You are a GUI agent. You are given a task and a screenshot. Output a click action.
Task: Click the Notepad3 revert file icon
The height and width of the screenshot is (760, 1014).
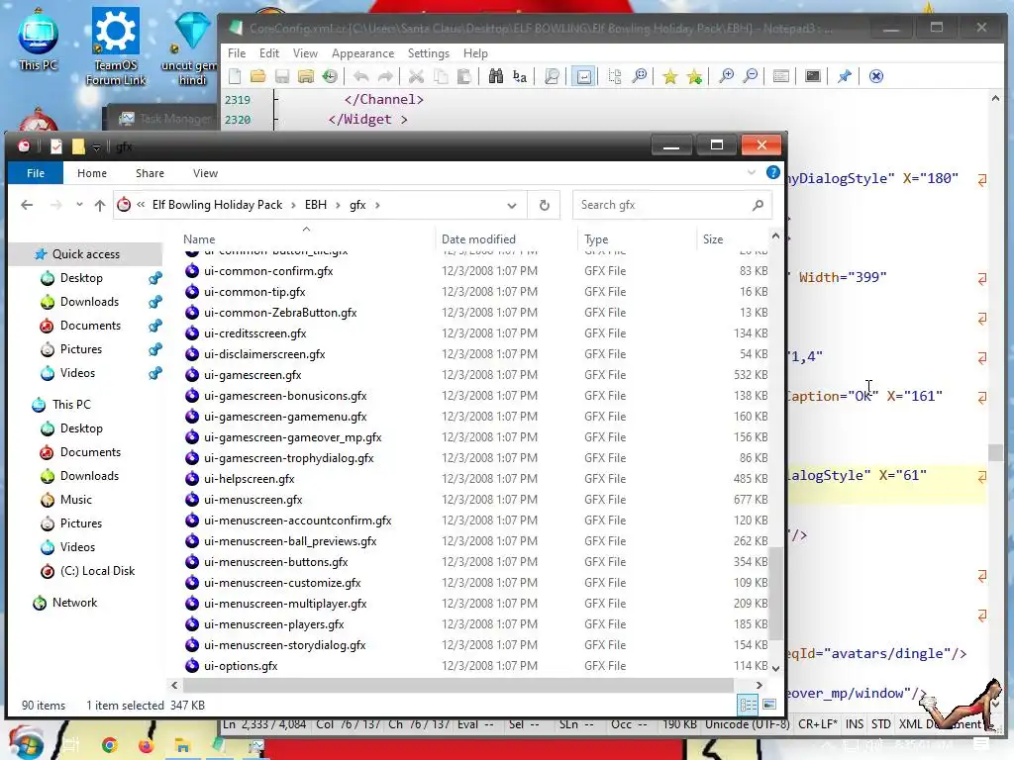tap(330, 76)
